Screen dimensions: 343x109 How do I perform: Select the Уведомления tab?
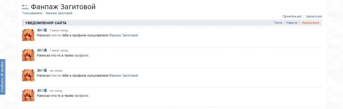coord(310,23)
